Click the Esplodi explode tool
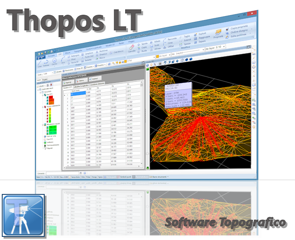Viewport: 295px width, 240px height. coord(200,34)
